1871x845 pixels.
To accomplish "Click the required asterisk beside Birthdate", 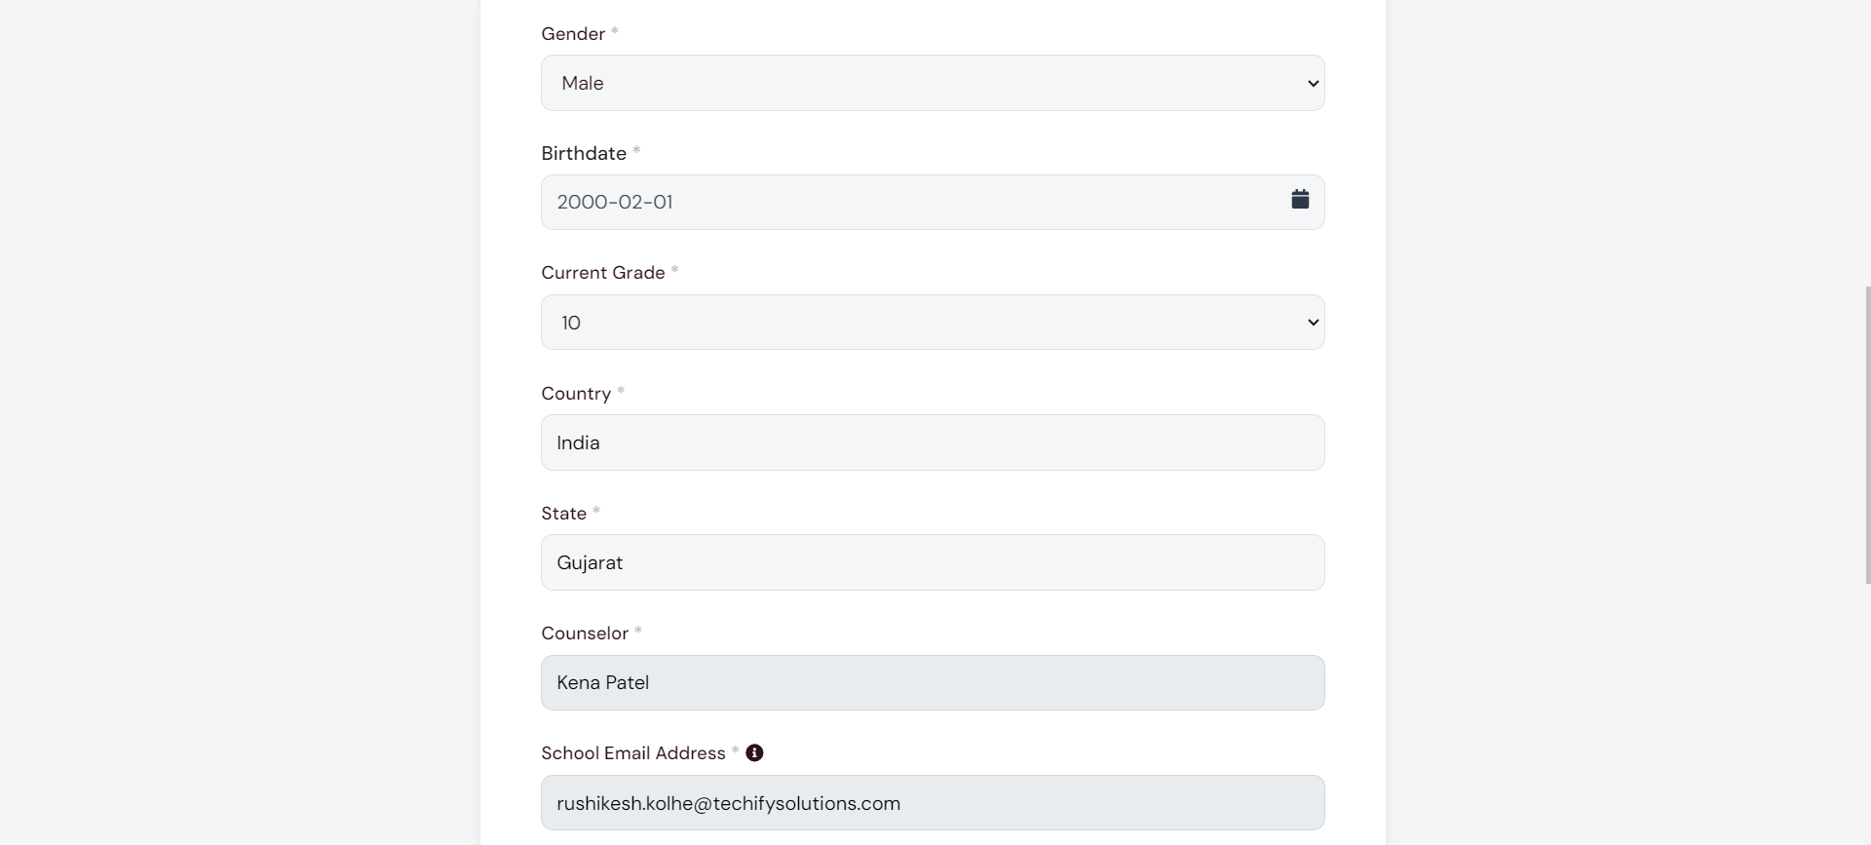I will coord(636,151).
